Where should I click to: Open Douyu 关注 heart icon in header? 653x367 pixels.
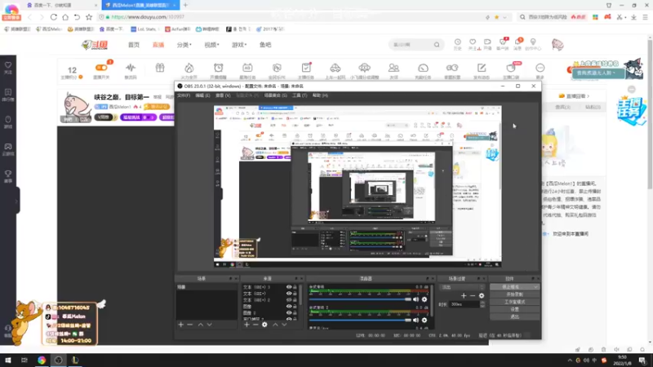[x=473, y=42]
